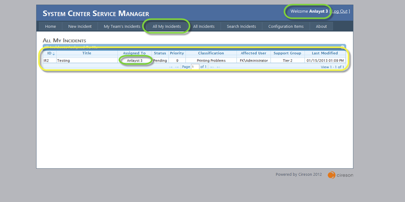Click the next page pager icon
The width and height of the screenshot is (405, 202).
click(212, 67)
